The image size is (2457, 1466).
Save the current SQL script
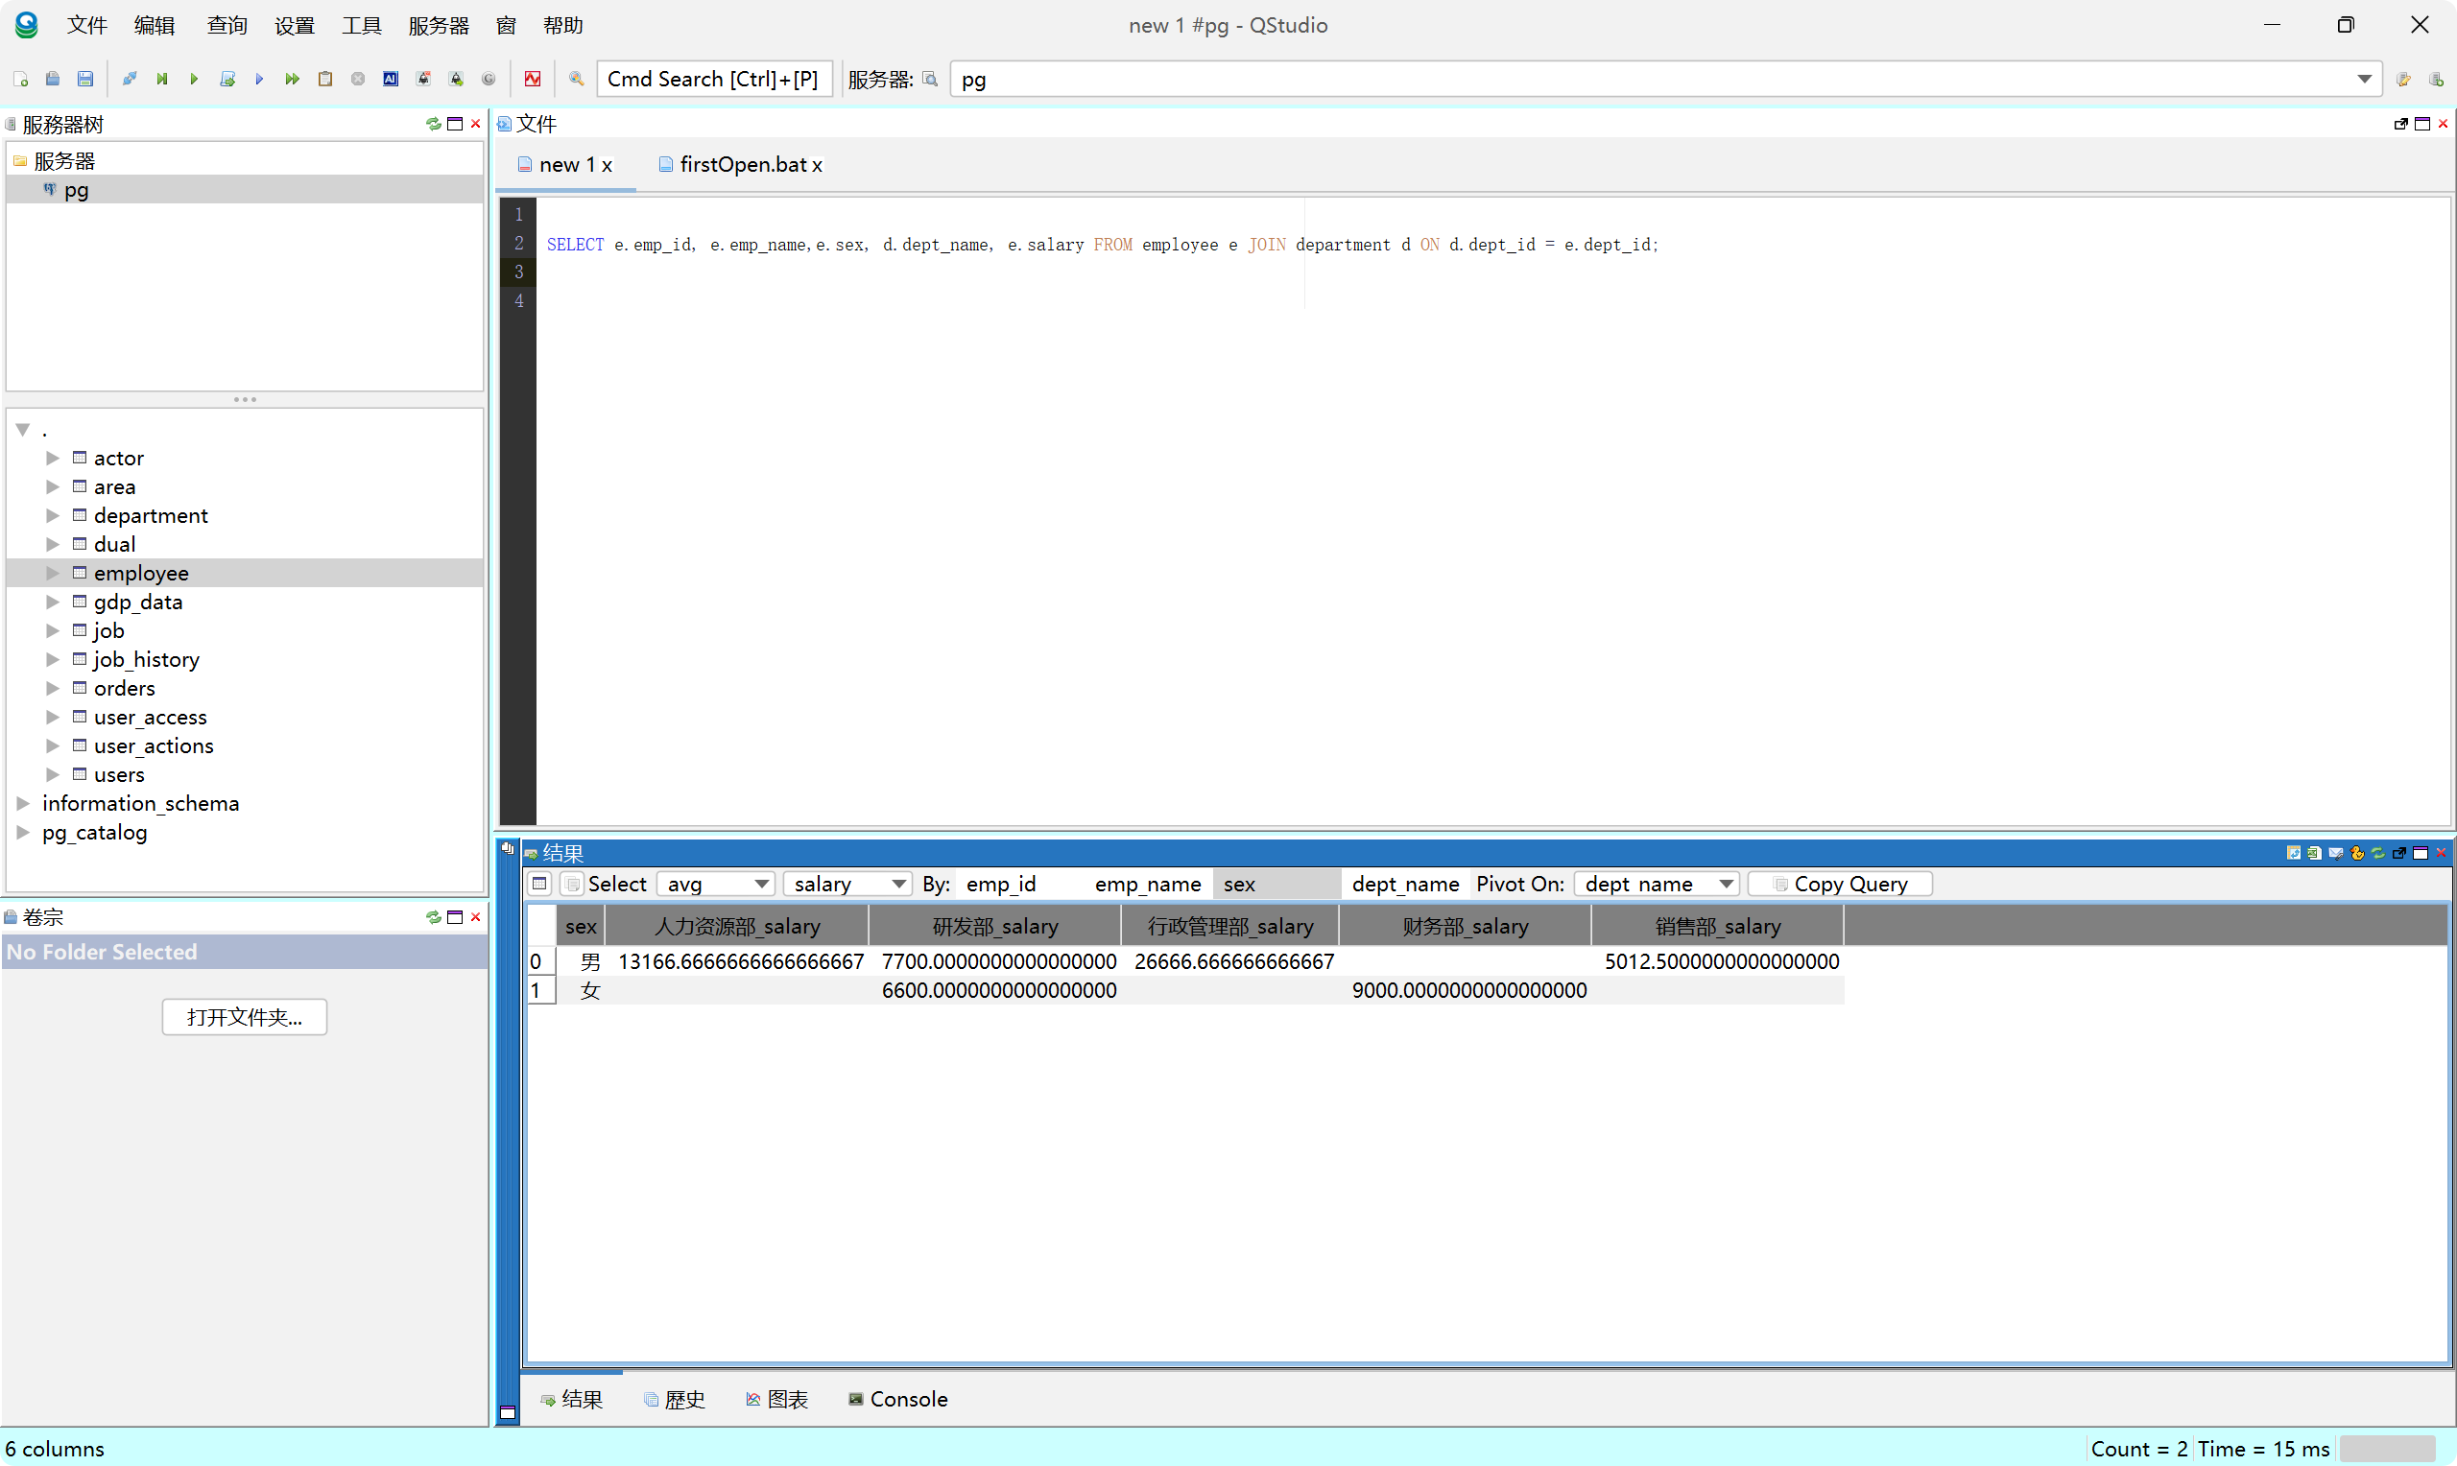85,78
